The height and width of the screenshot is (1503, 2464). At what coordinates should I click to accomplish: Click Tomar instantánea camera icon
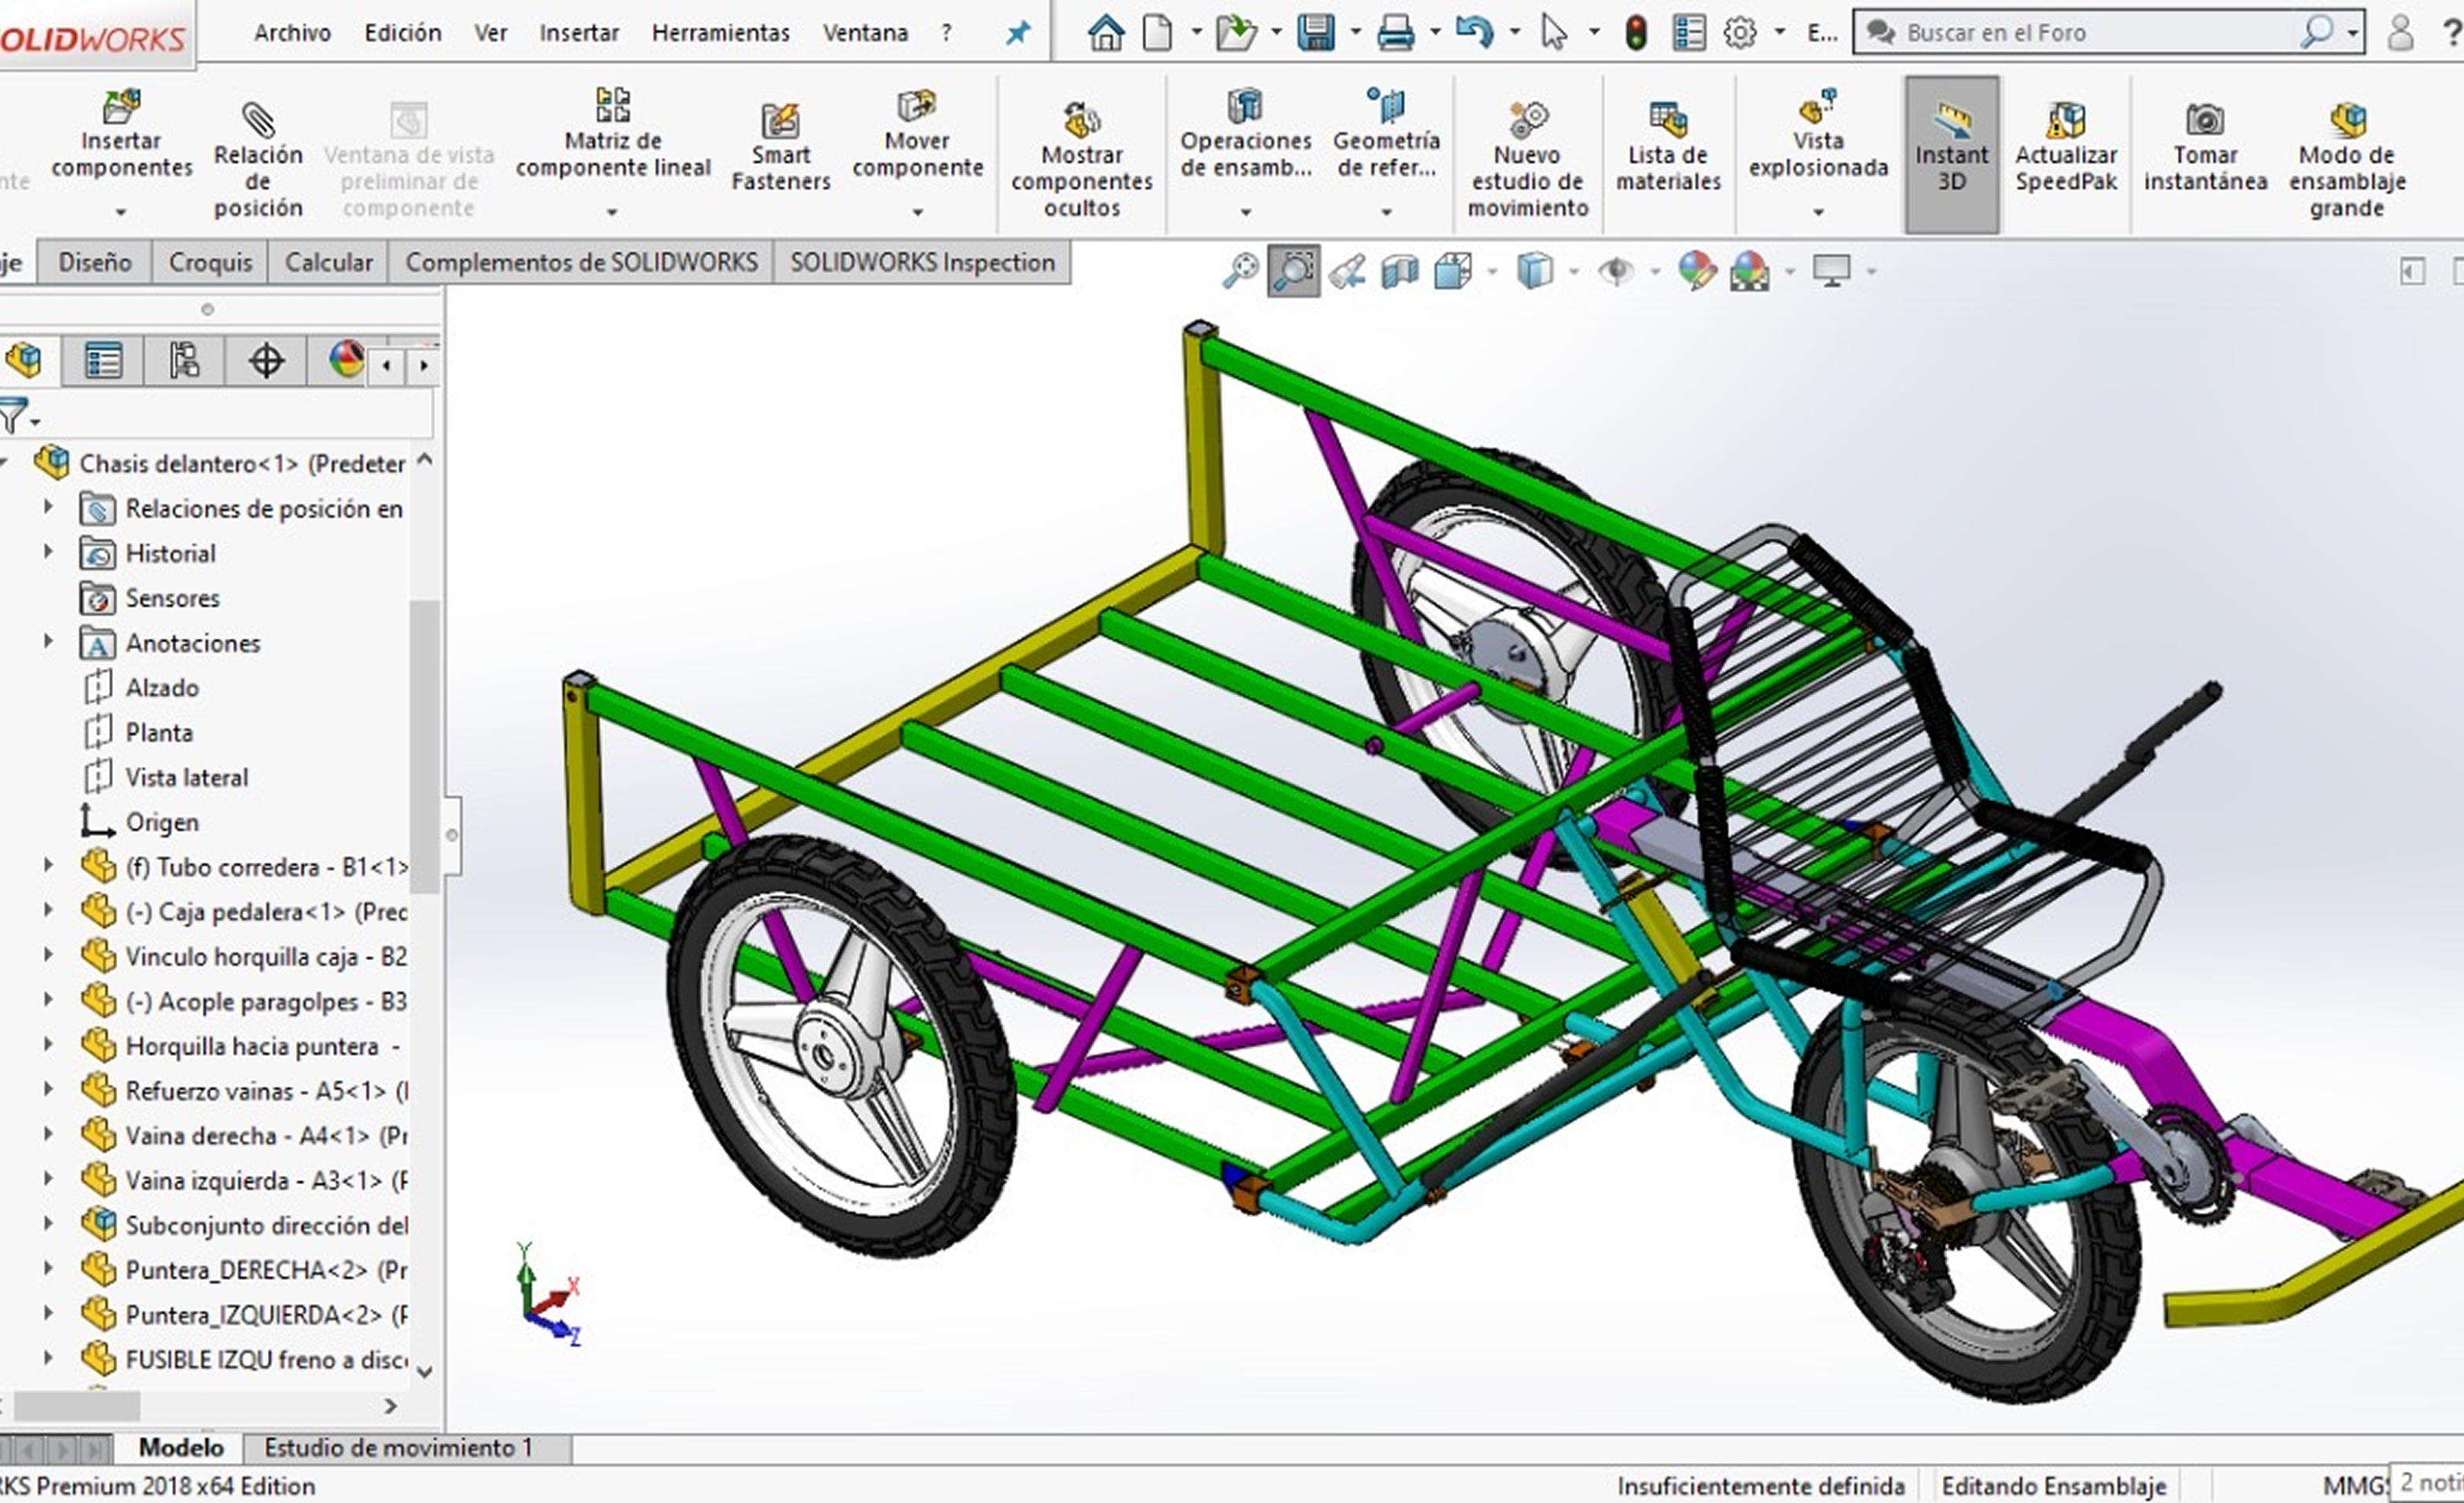pyautogui.click(x=2205, y=120)
